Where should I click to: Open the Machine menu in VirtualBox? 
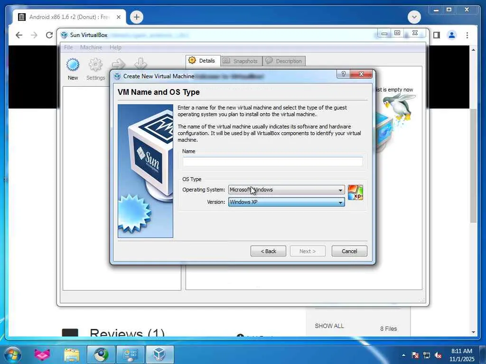click(91, 47)
